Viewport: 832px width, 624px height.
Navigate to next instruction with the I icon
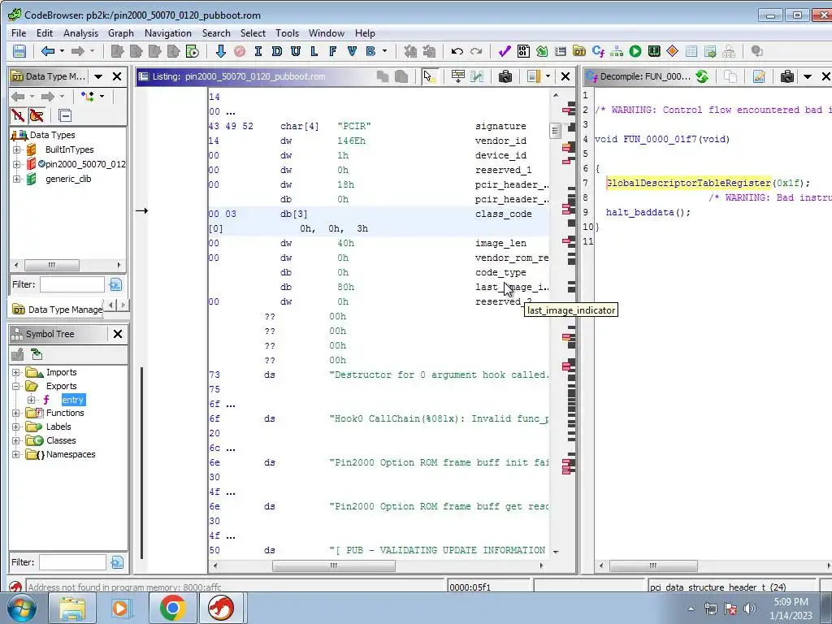258,51
